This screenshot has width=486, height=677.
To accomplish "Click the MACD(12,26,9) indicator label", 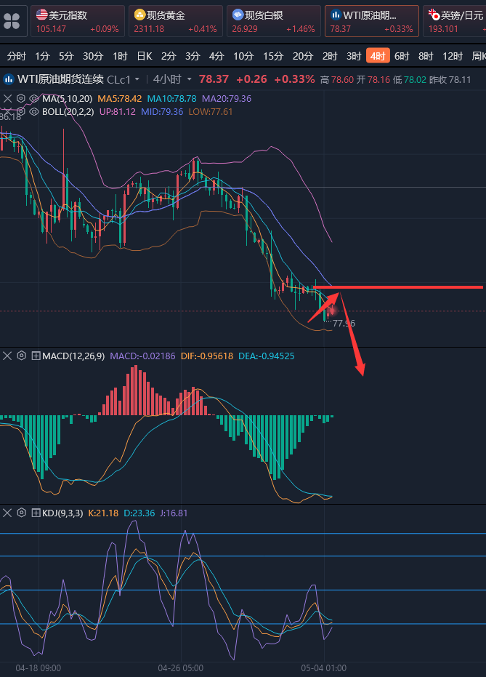I will tap(73, 356).
